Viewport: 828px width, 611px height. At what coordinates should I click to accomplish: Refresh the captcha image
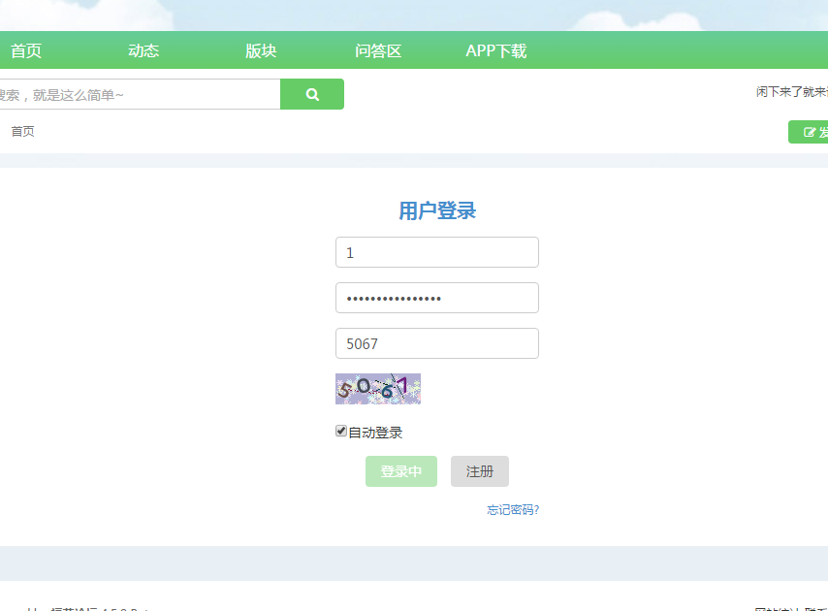(x=378, y=389)
